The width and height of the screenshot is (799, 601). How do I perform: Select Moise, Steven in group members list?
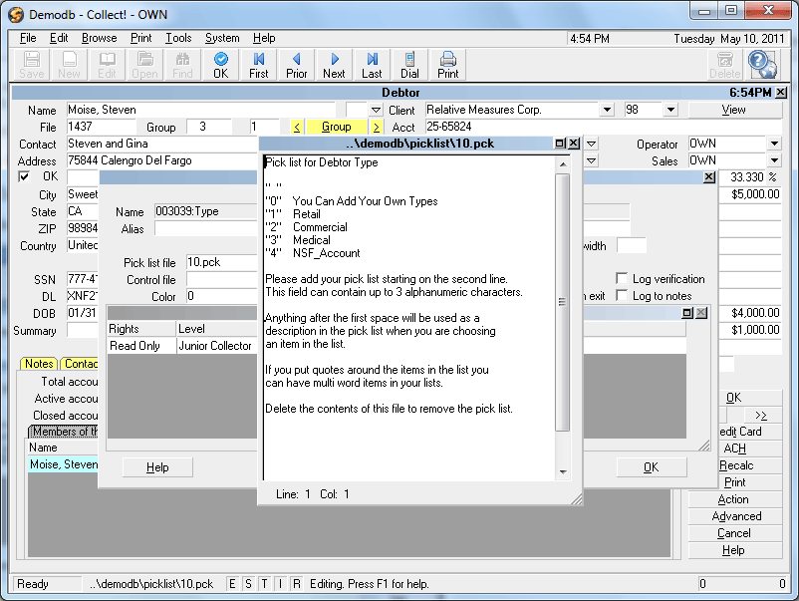63,464
